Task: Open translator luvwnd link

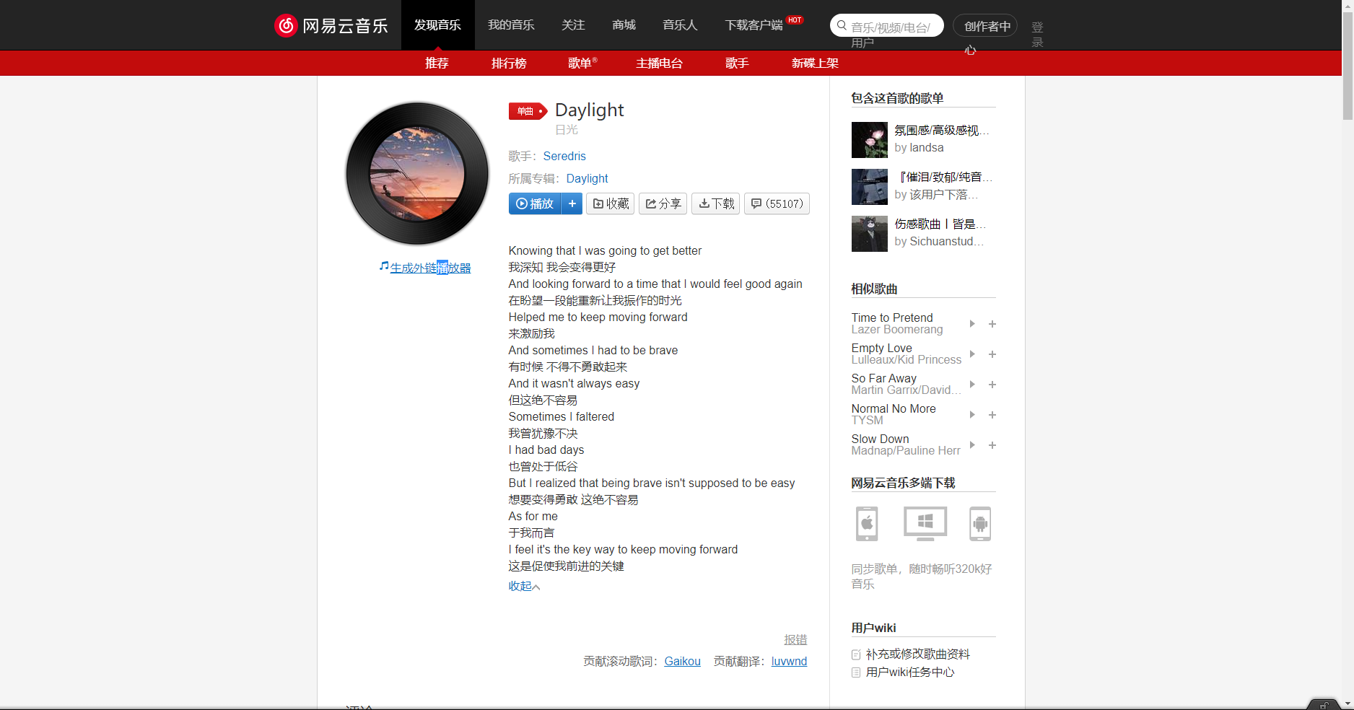Action: click(789, 661)
